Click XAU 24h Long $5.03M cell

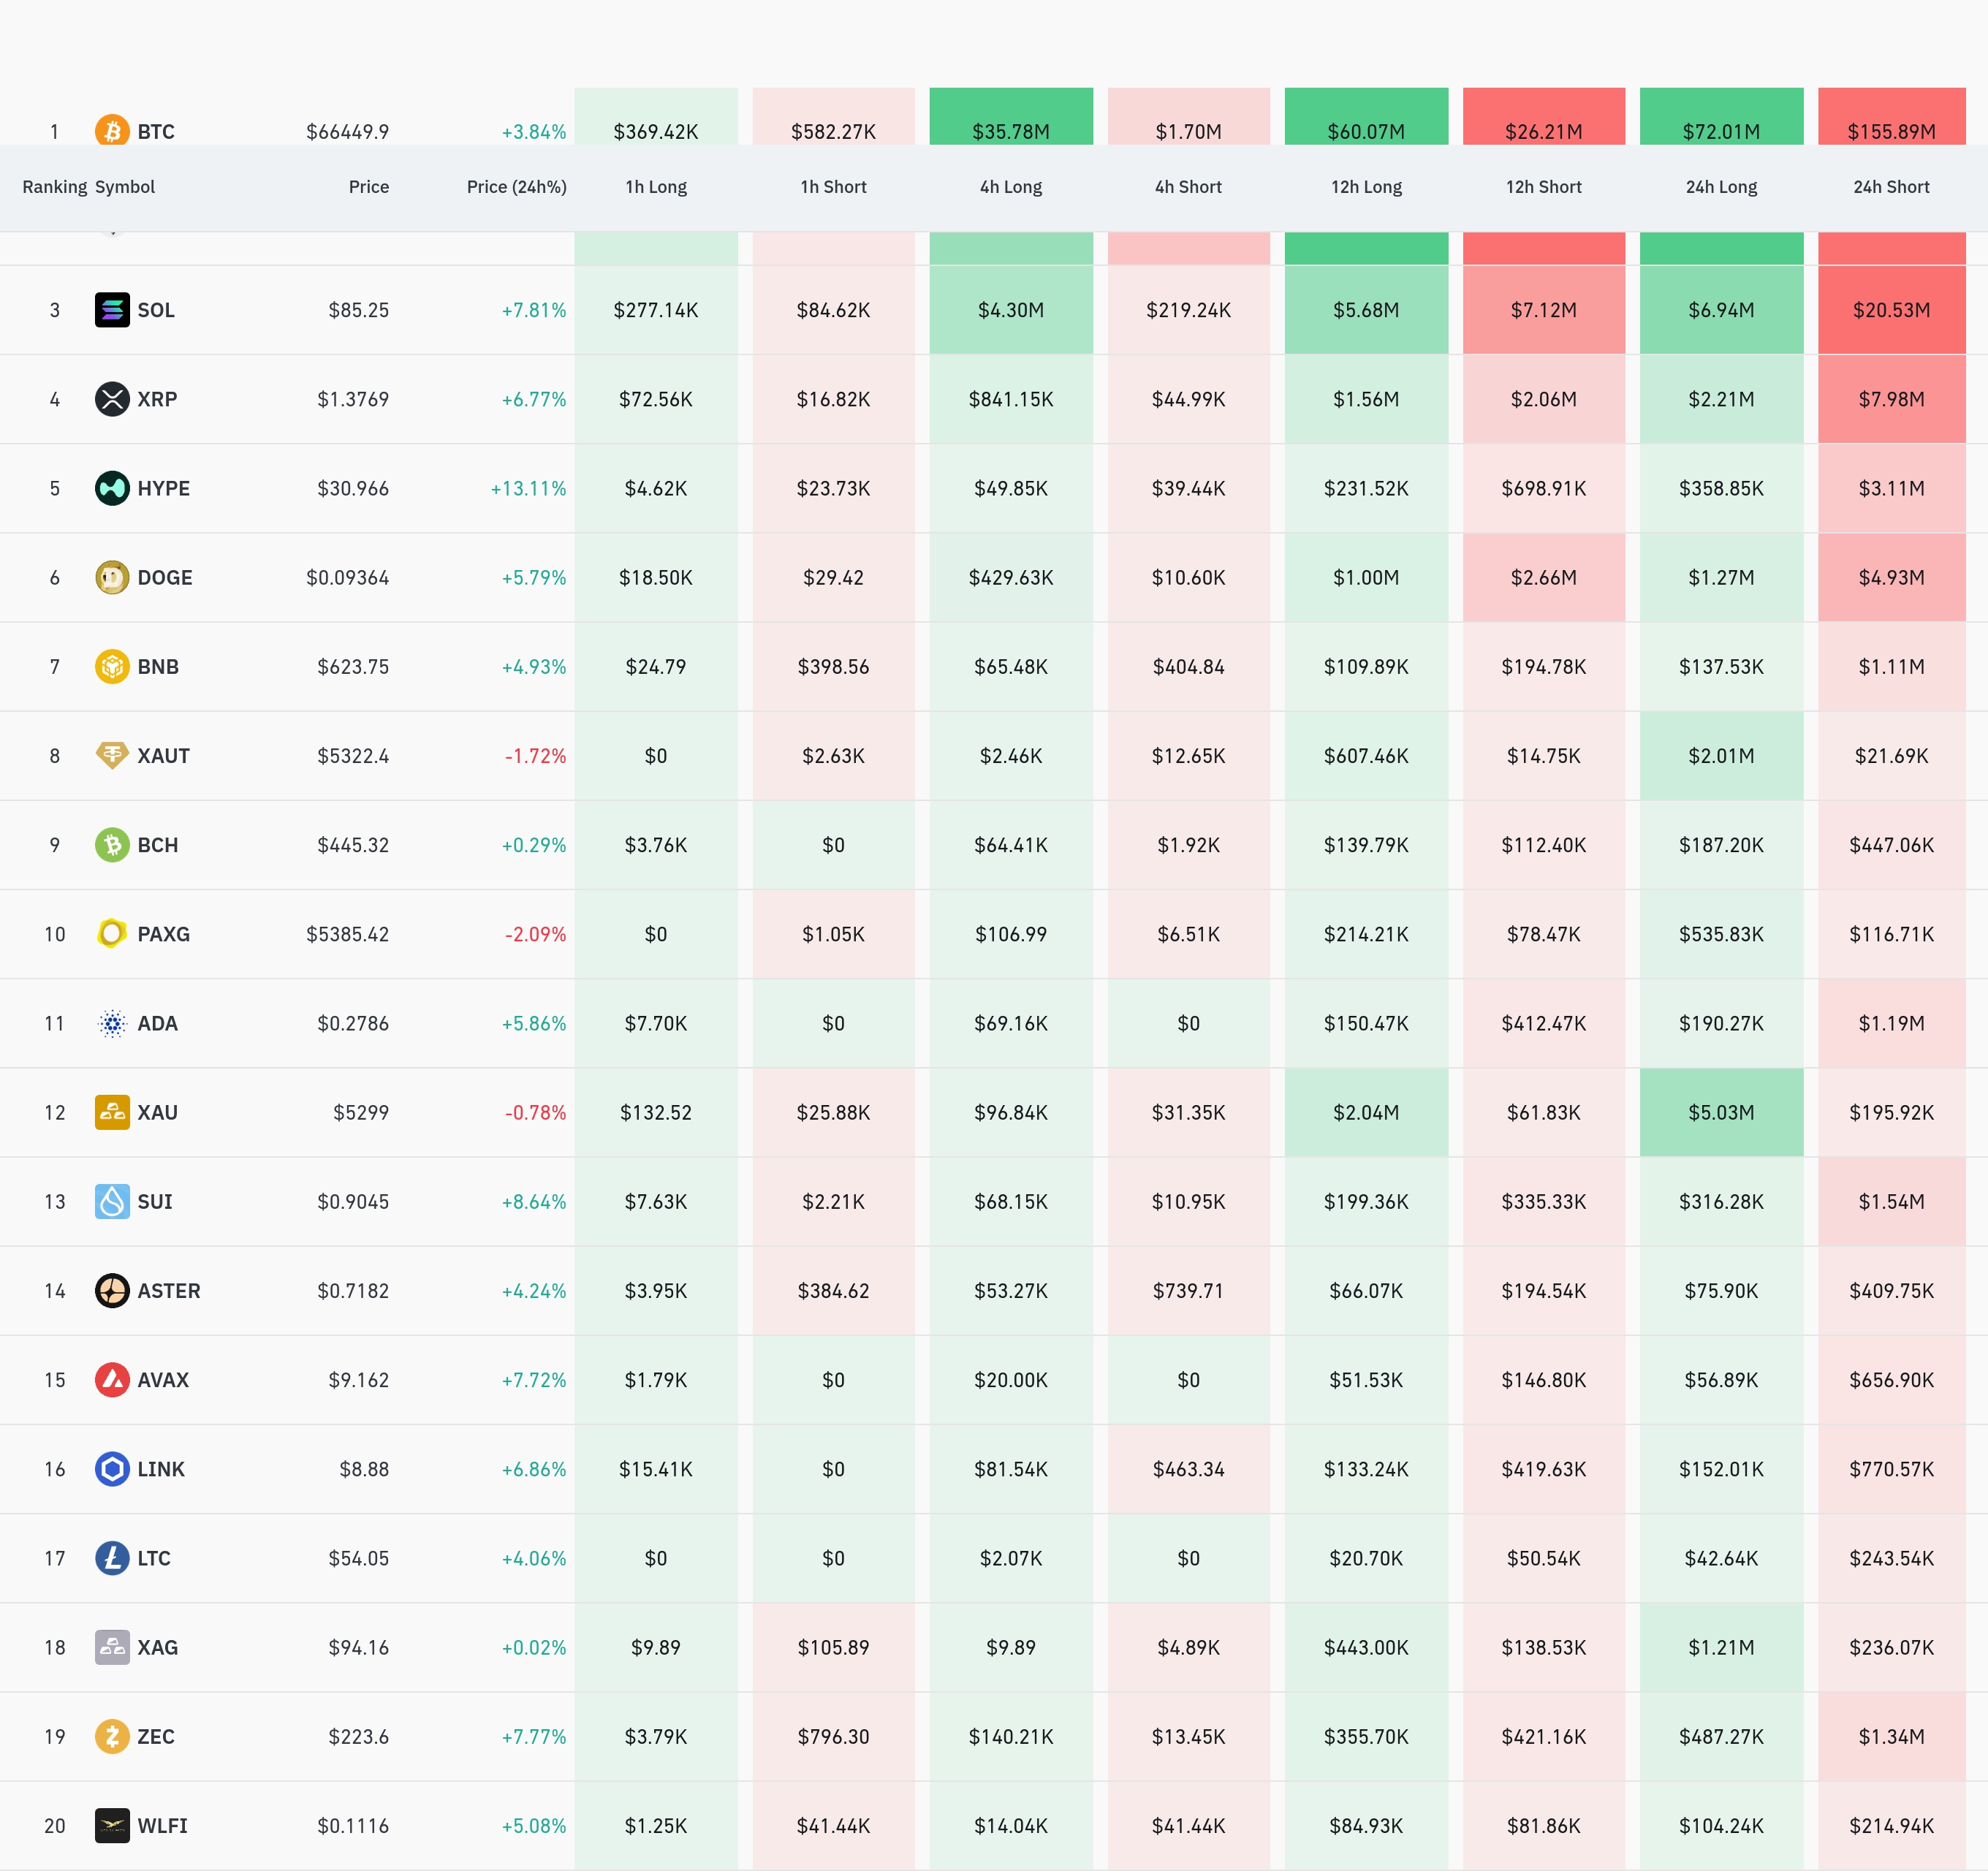pos(1721,1112)
